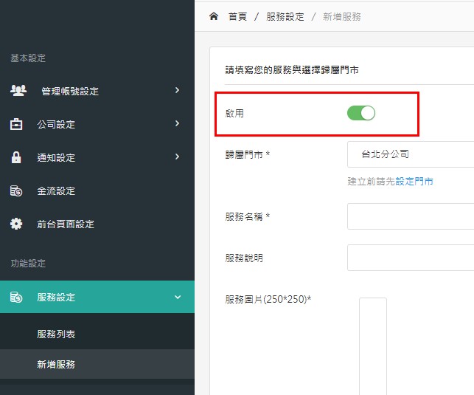Click the 服務設定 sidebar icon
Image resolution: width=474 pixels, height=395 pixels.
(x=16, y=297)
